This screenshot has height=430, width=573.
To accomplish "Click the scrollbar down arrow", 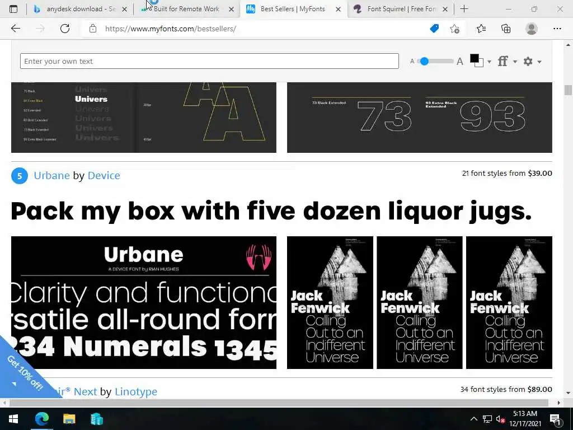I will (568, 392).
